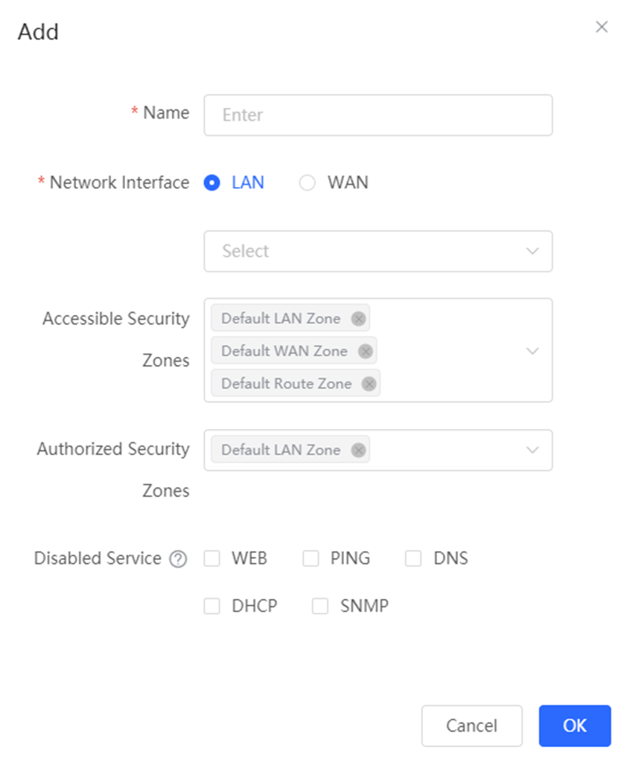Click the Disabled Service help icon
This screenshot has width=624, height=762.
click(x=178, y=559)
